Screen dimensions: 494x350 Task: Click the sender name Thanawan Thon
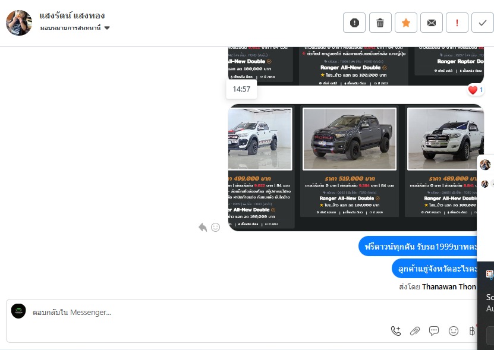(449, 286)
